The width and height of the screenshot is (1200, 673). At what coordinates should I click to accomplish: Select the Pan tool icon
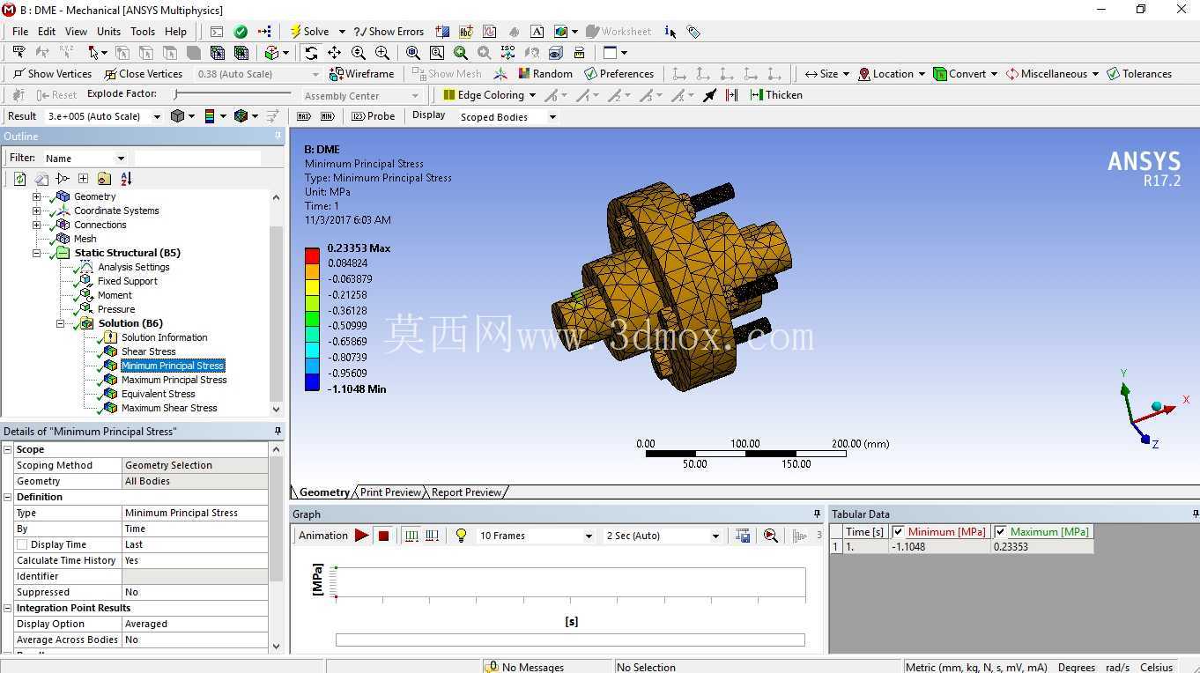coord(335,53)
